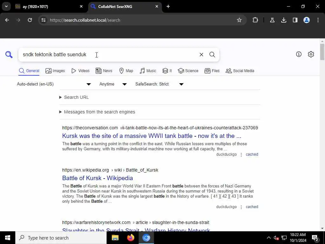Switch to Science search category
The width and height of the screenshot is (325, 244).
click(188, 71)
